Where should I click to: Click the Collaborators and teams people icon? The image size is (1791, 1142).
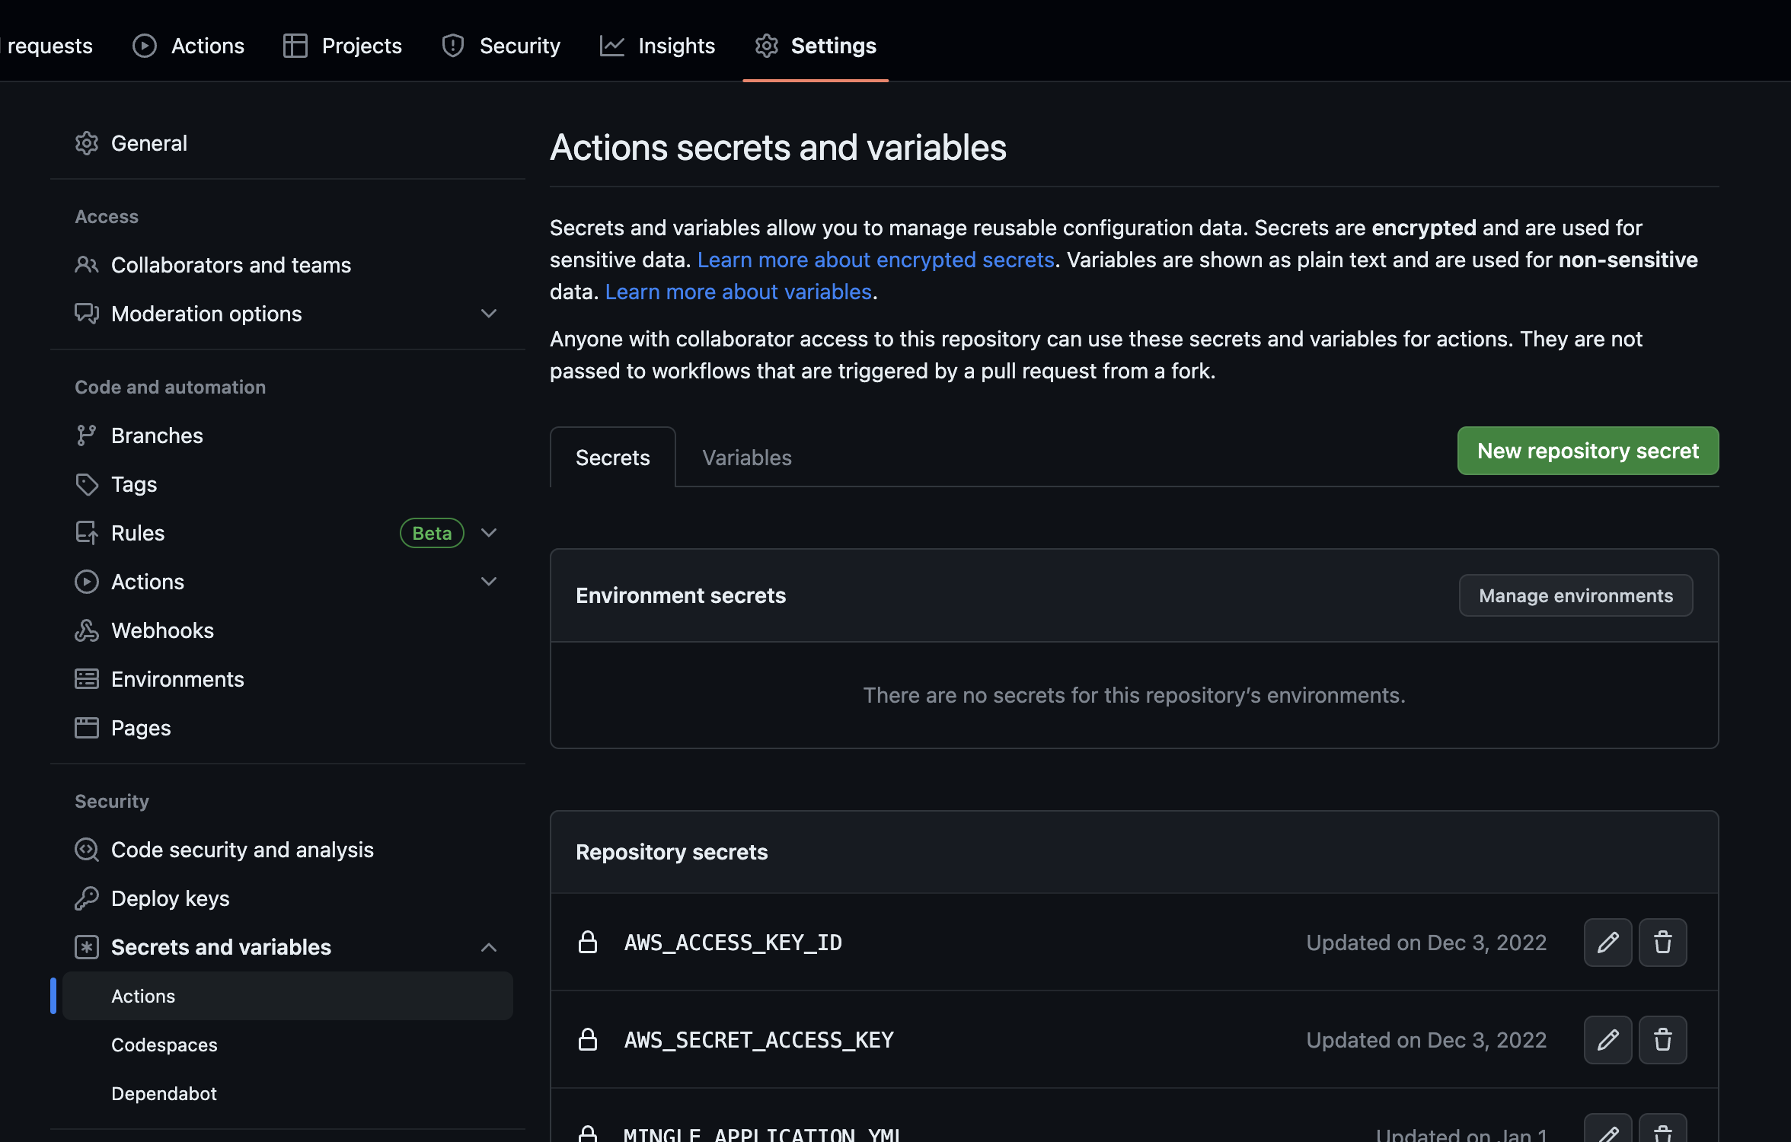coord(86,265)
